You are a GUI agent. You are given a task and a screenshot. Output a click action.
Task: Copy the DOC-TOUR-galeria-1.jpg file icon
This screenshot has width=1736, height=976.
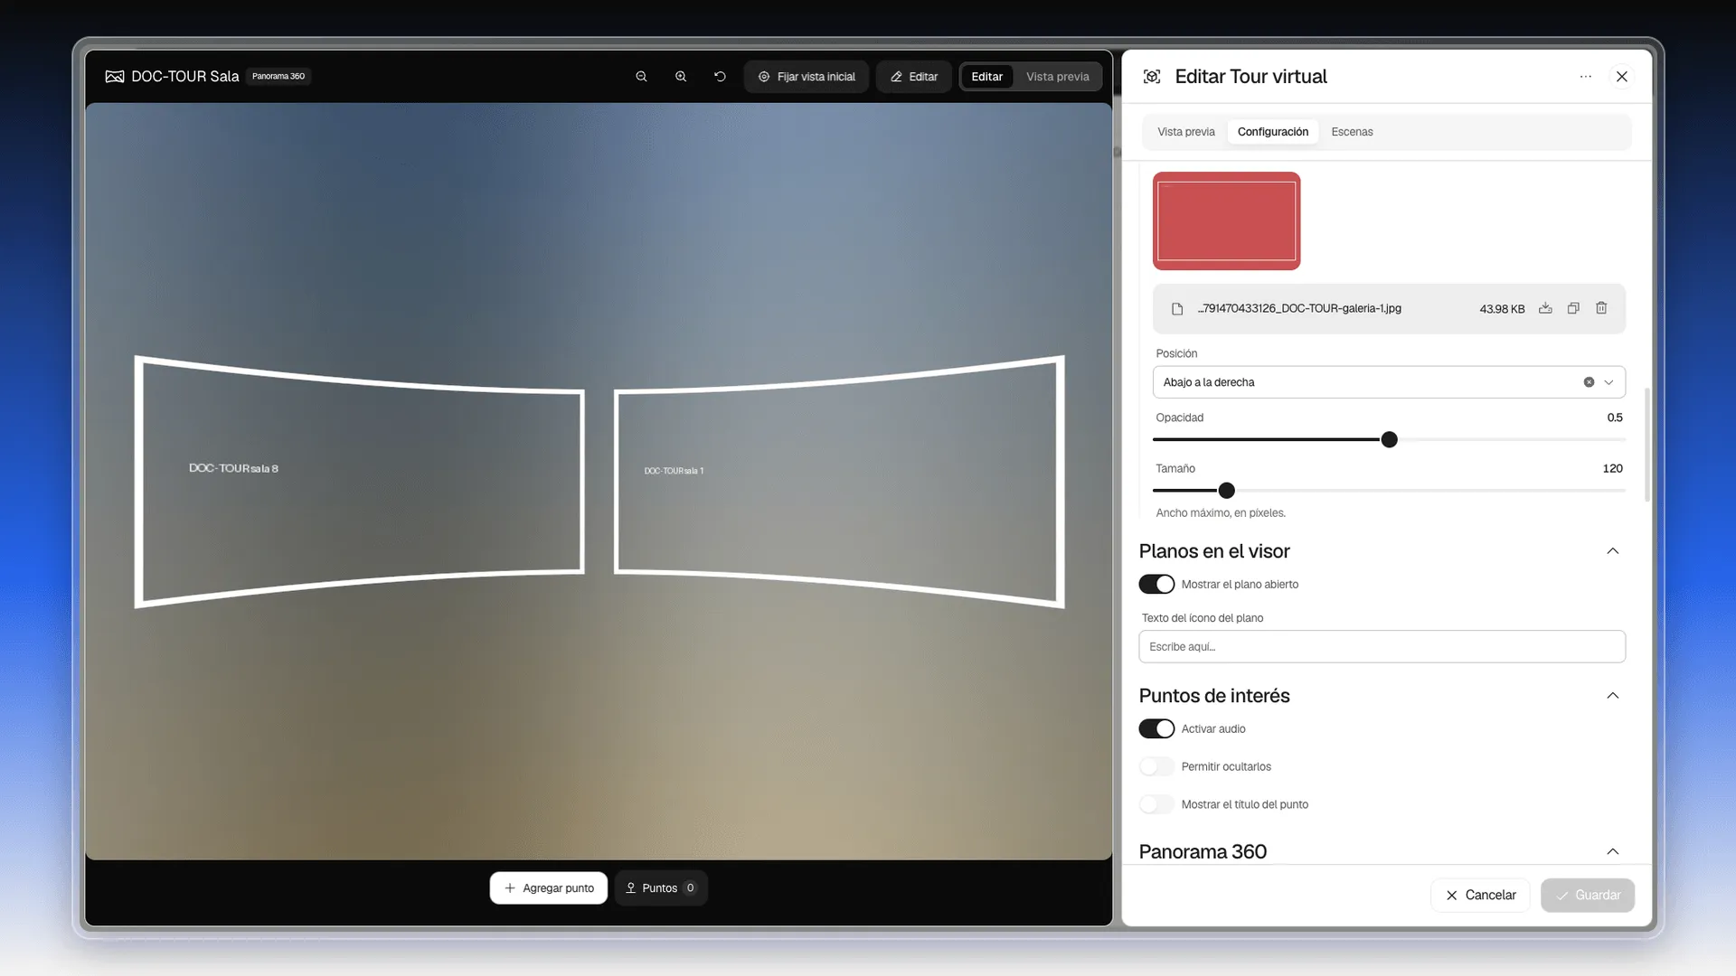tap(1573, 308)
